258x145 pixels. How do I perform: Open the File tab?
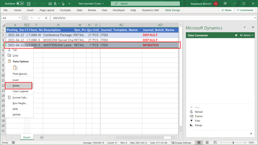tap(6, 10)
